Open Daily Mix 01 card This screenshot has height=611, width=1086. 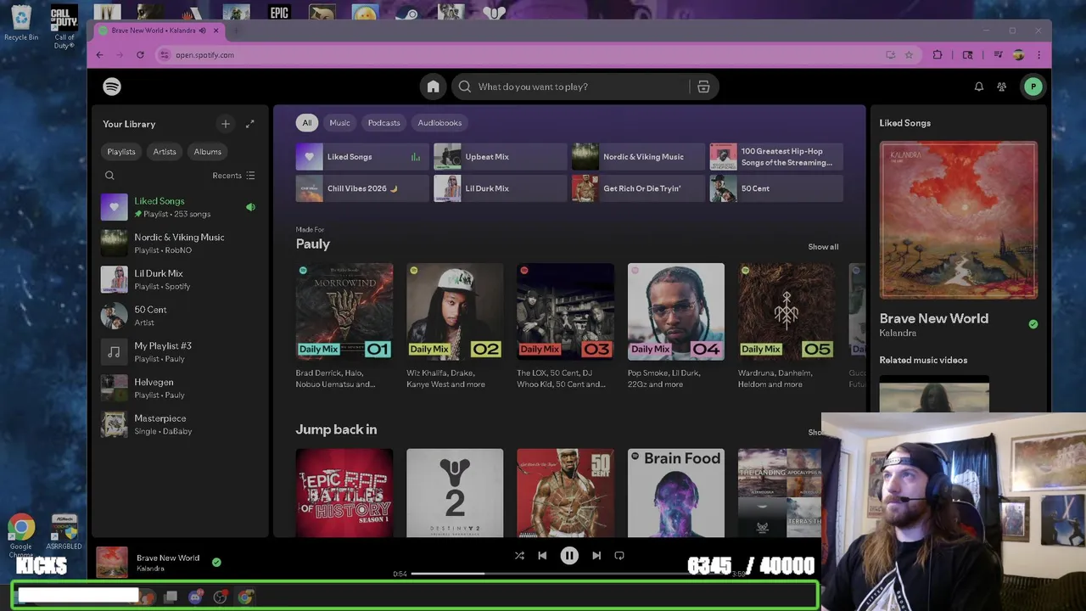tap(344, 327)
